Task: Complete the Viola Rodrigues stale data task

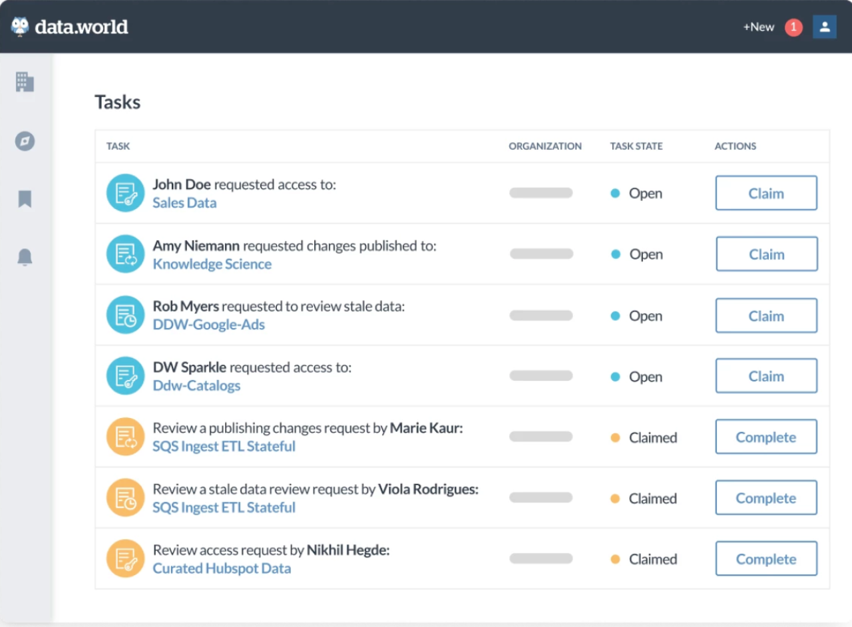Action: 766,498
